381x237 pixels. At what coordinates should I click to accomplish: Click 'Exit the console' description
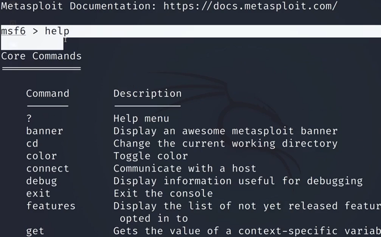[163, 194]
